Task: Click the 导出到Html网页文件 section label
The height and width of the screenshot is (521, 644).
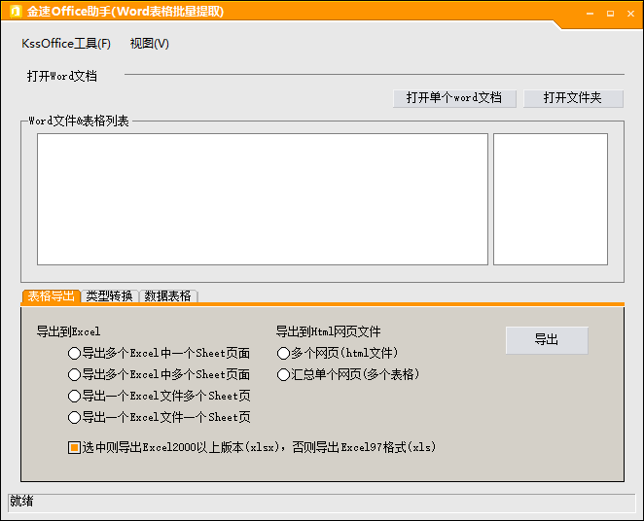Action: click(328, 331)
